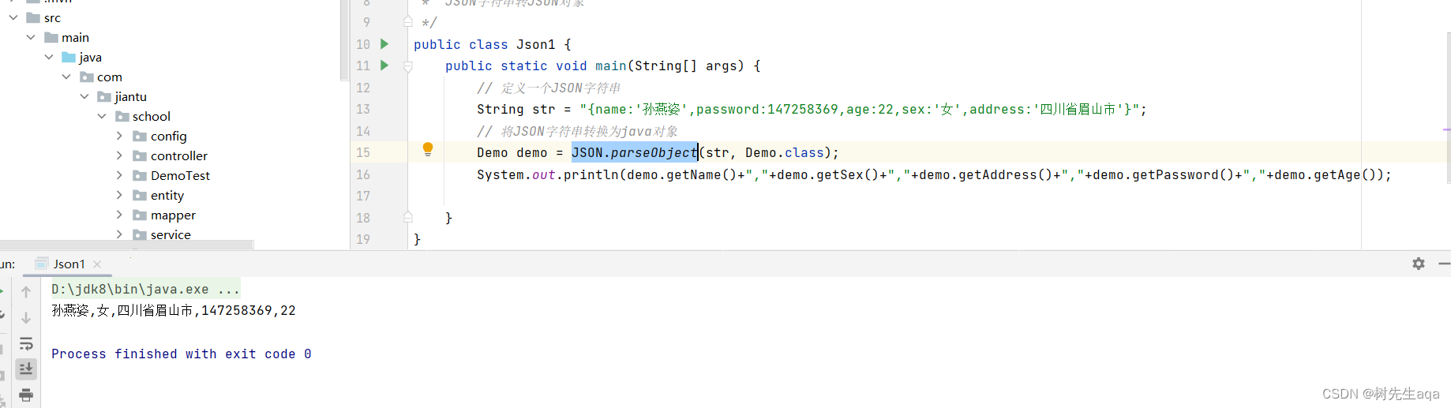Collapse the jiantu package chevron
Image resolution: width=1451 pixels, height=408 pixels.
click(84, 96)
